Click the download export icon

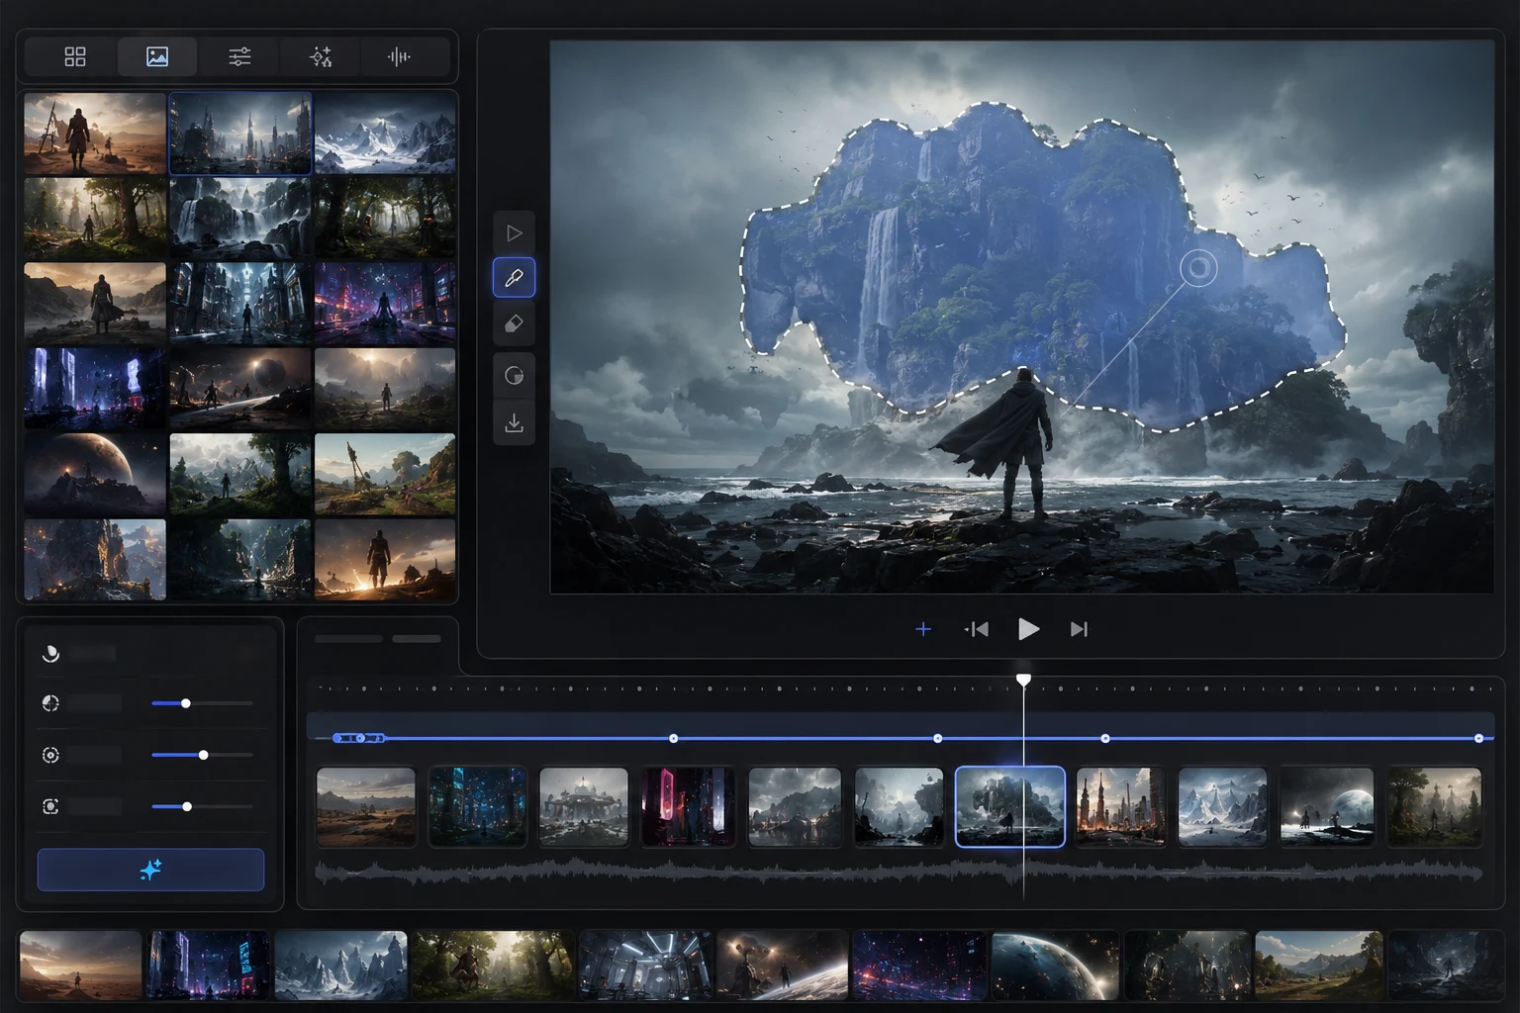click(514, 423)
